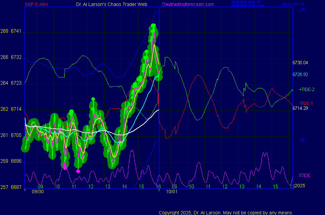Click the 09/30 date marker on time axis

pos(37,192)
